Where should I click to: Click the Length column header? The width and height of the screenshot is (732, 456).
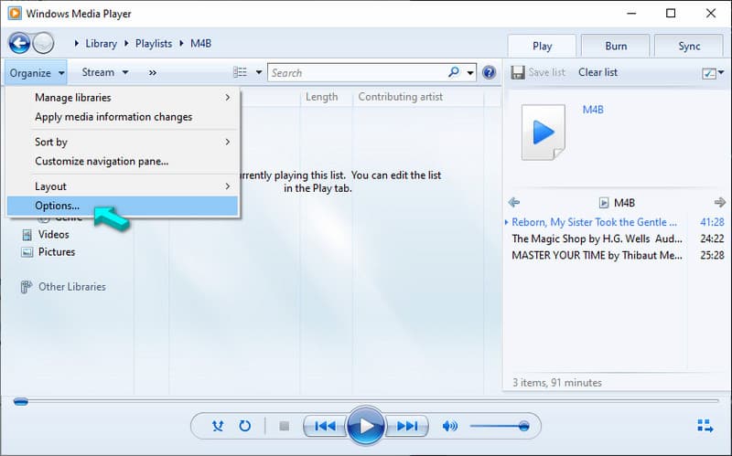pos(322,97)
